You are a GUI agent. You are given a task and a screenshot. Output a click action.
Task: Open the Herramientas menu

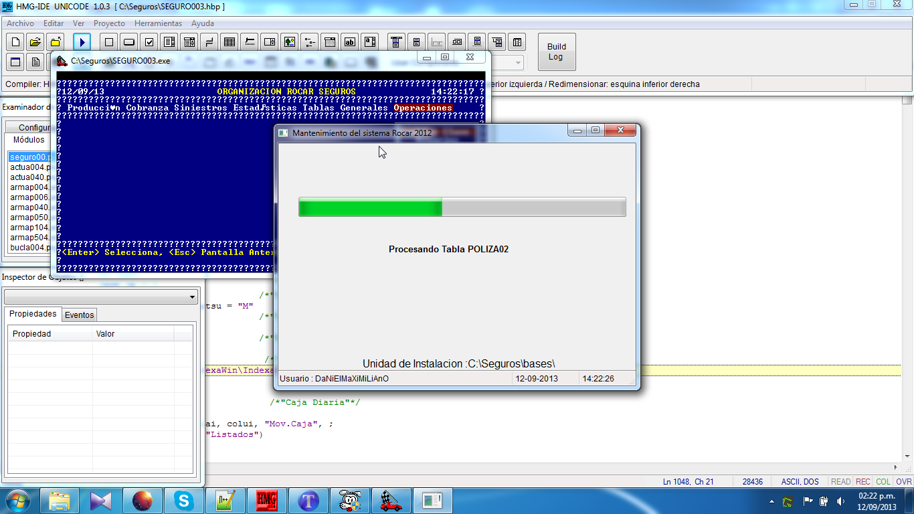click(158, 23)
